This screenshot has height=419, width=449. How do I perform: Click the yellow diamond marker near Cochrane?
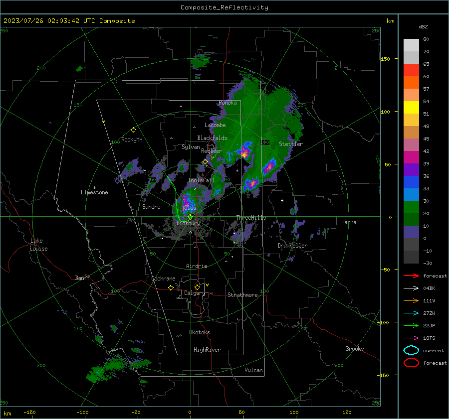[171, 287]
